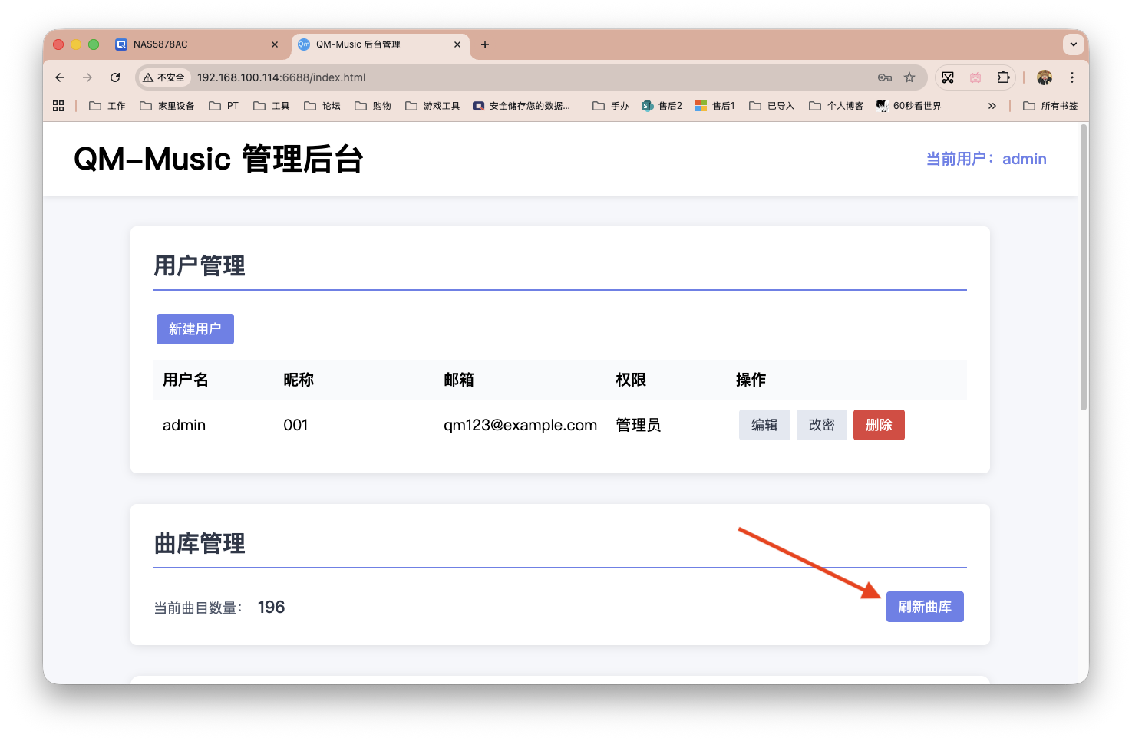
Task: Click the bookmark star icon in the address bar
Action: click(x=909, y=77)
